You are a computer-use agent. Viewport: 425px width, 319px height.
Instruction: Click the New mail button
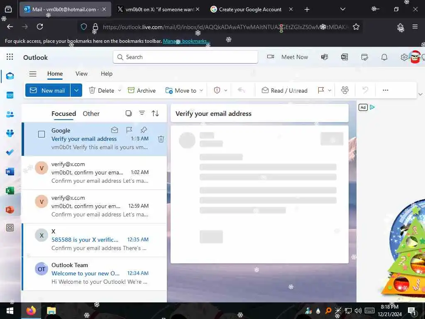pyautogui.click(x=48, y=90)
